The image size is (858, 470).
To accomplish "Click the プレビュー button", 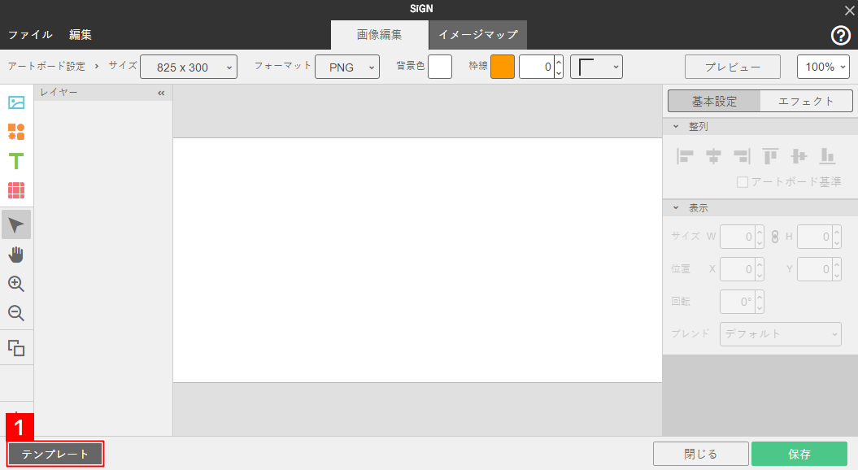I will pyautogui.click(x=733, y=67).
